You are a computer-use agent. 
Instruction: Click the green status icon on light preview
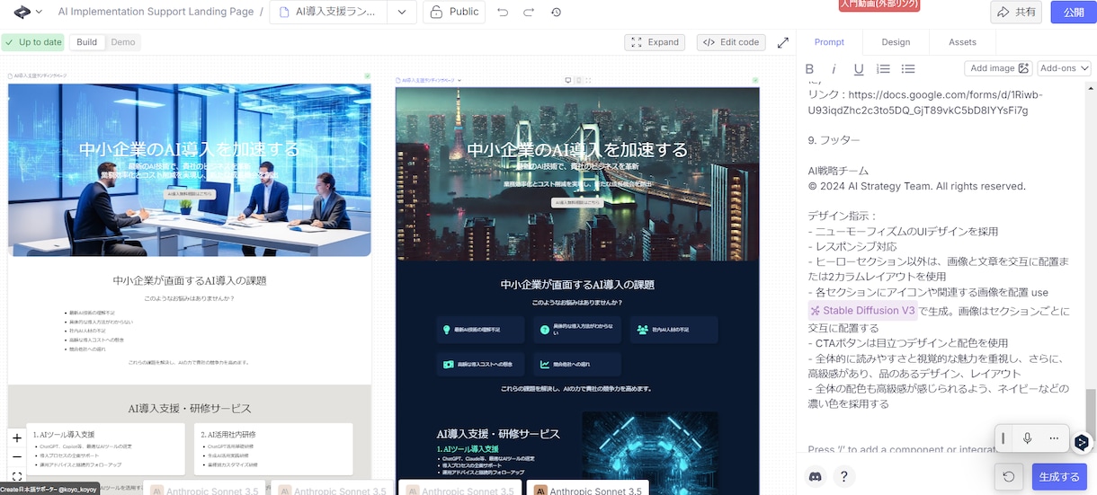point(367,76)
